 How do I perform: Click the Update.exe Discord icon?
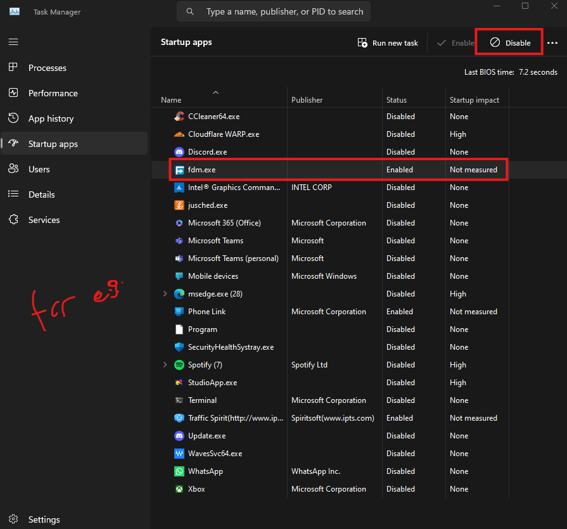pos(179,436)
